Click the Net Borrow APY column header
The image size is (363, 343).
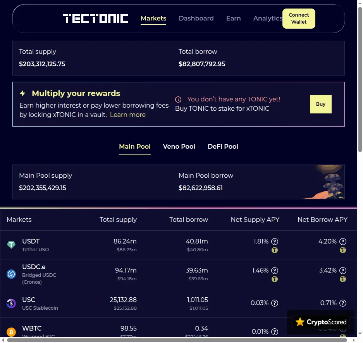point(322,220)
